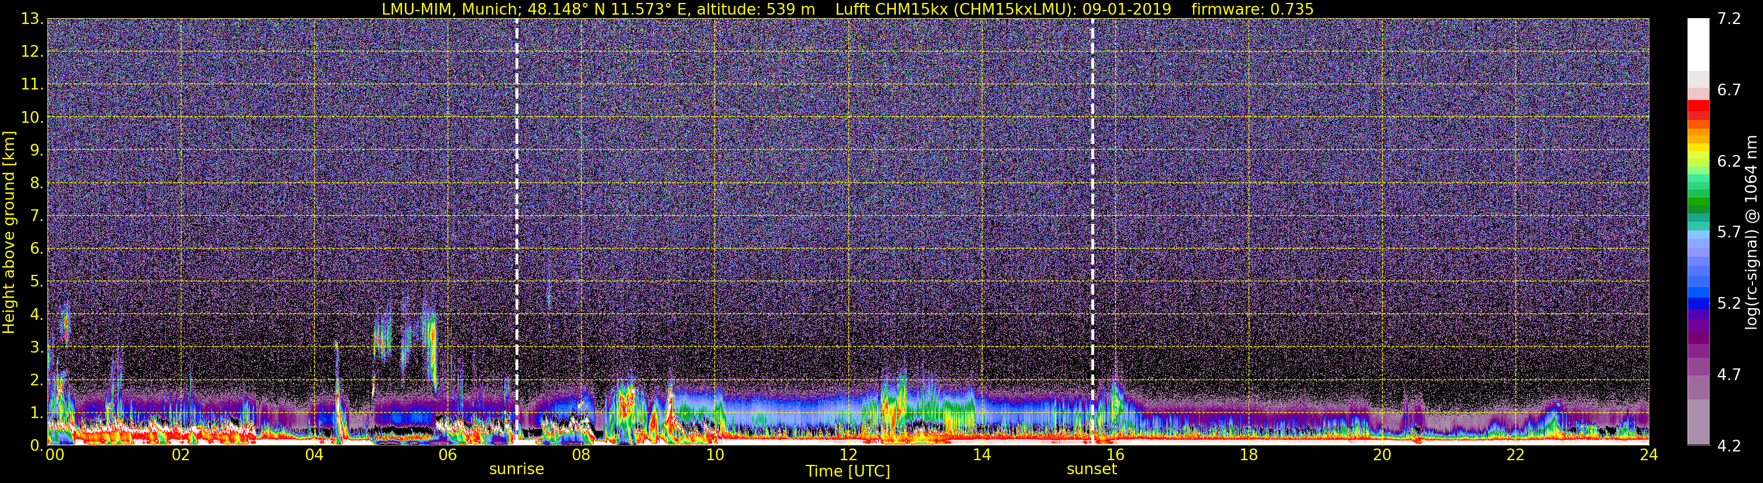Click the height axis tick label 13

[32, 19]
